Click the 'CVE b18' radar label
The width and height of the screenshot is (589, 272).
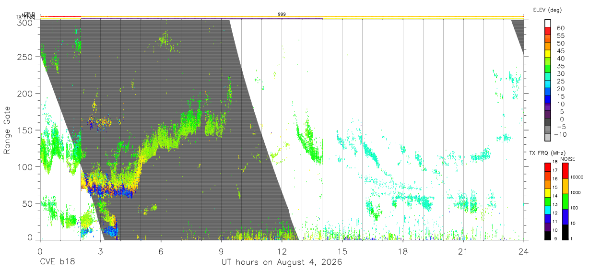pos(57,263)
